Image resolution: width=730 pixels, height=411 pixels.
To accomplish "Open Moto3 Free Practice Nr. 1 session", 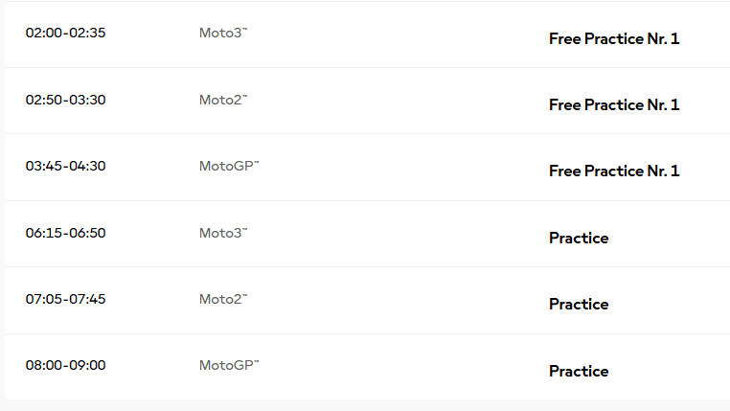I will coord(614,38).
